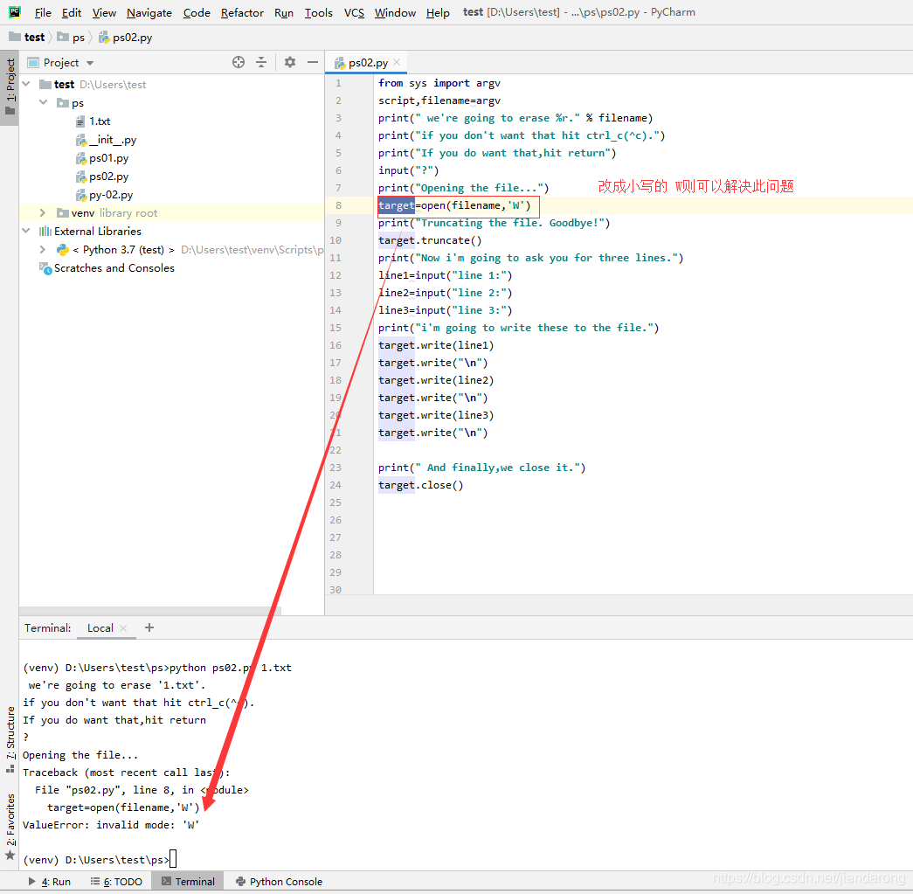Click the PyCharm logo icon
Image resolution: width=913 pixels, height=894 pixels.
15,11
